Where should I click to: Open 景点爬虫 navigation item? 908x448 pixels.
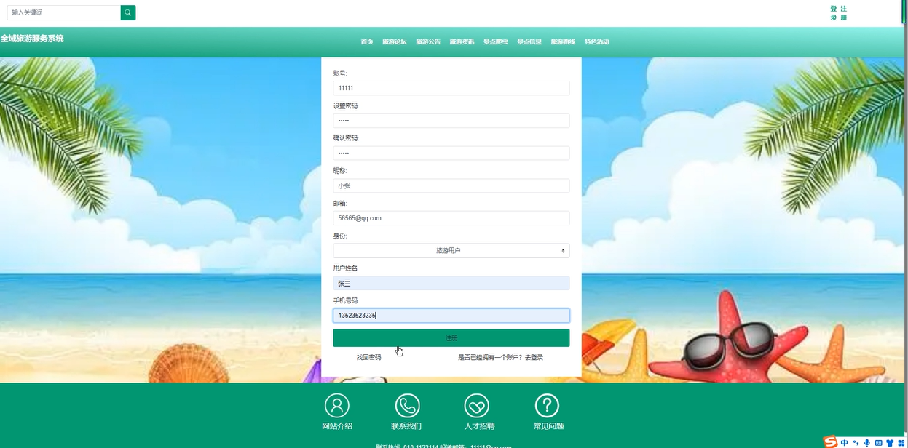[496, 41]
